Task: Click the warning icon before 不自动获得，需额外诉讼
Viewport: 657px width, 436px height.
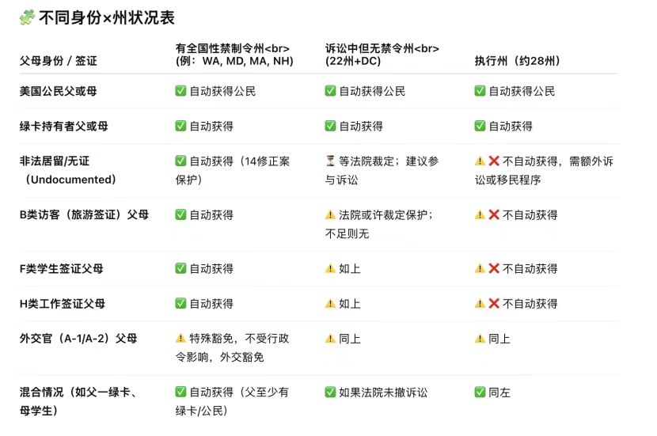Action: point(480,161)
